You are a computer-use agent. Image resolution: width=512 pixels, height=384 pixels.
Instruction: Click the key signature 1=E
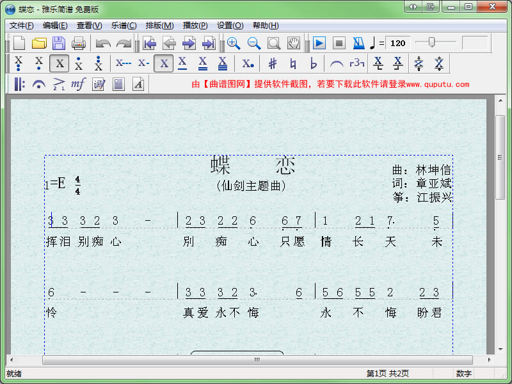click(55, 184)
